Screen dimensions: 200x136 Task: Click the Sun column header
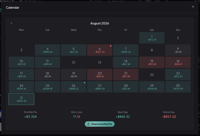point(178,30)
